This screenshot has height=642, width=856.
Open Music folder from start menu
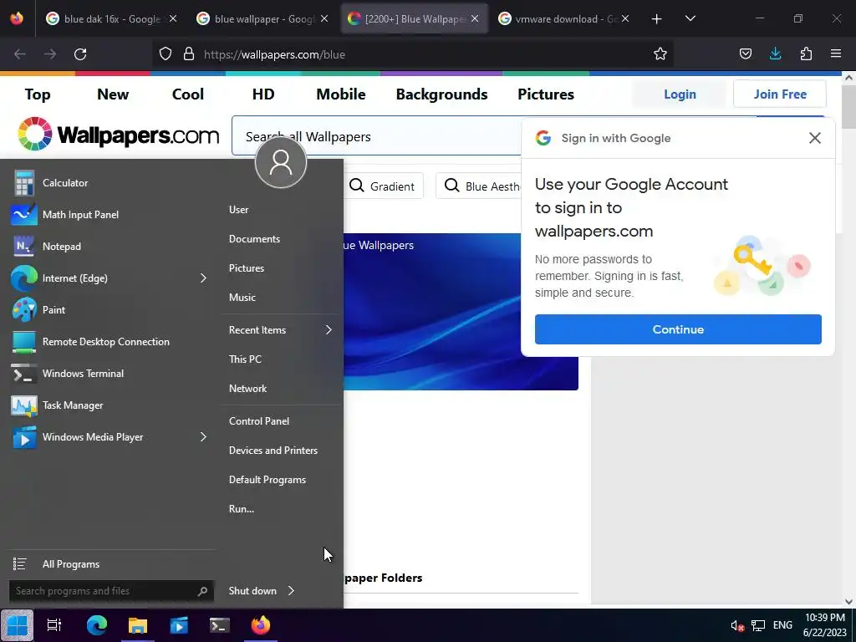click(x=242, y=298)
